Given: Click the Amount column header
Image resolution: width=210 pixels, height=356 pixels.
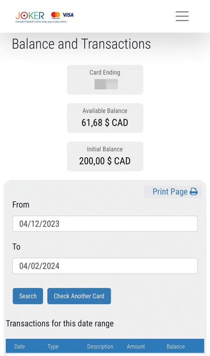Looking at the screenshot, I should coord(136,347).
